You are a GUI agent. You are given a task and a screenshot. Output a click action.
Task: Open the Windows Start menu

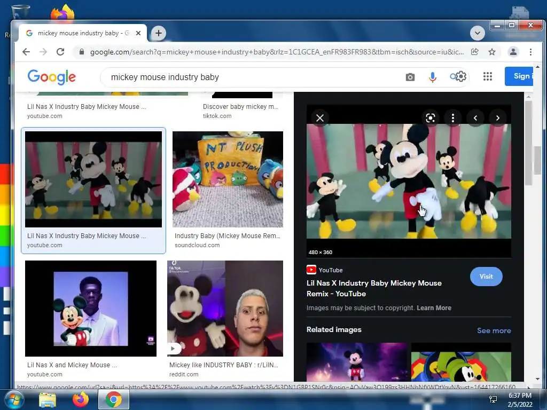[x=14, y=399]
